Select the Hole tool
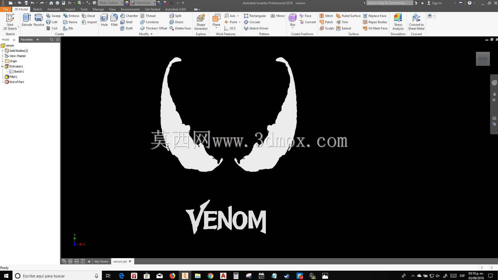Viewport: 498px width, 280px height. click(x=104, y=20)
